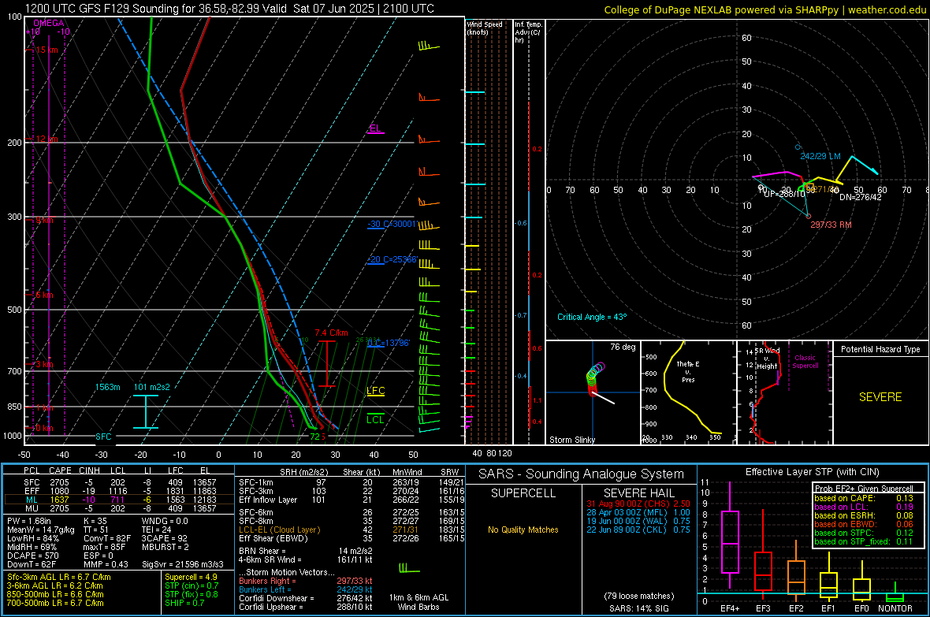Click Effective Layer STP (with CIN) title
This screenshot has height=617, width=930.
[x=812, y=472]
